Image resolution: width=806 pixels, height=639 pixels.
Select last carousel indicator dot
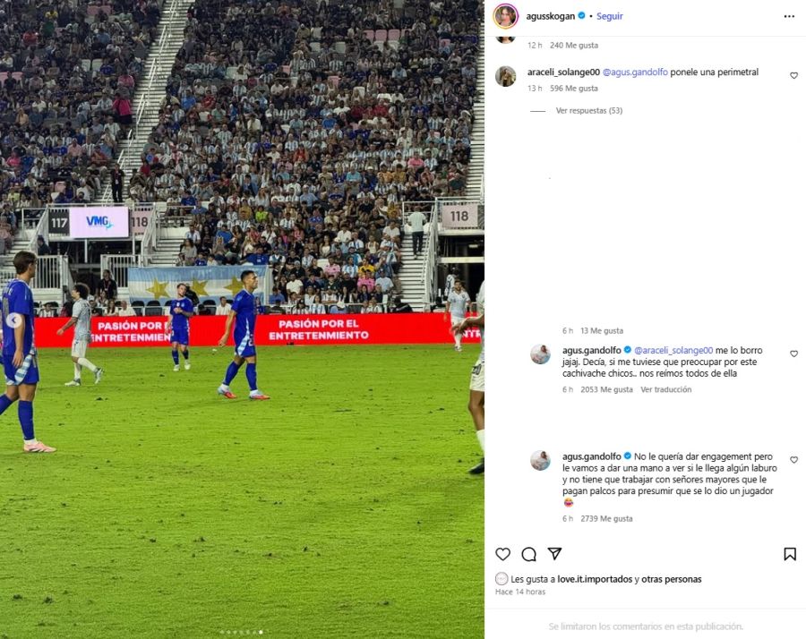point(261,633)
